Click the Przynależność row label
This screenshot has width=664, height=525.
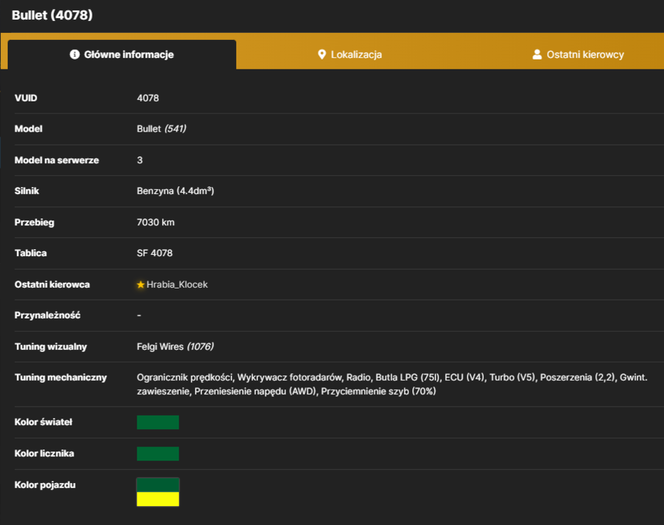pyautogui.click(x=48, y=315)
